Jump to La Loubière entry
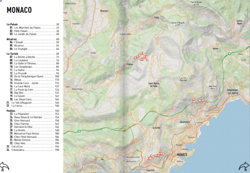250x173 pixels. pyautogui.click(x=34, y=60)
